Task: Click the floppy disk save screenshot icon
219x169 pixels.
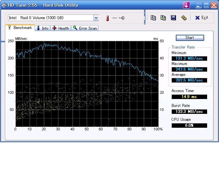Action: tap(173, 18)
